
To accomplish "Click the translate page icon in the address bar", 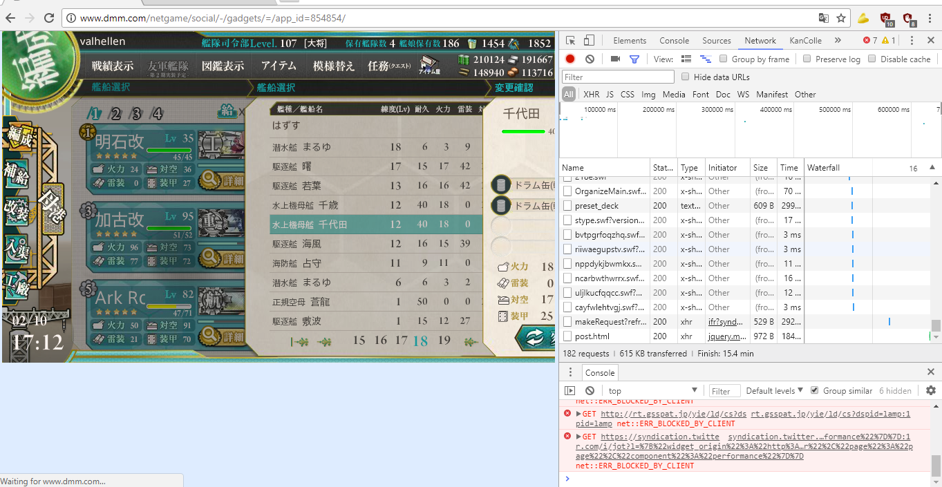I will [824, 18].
